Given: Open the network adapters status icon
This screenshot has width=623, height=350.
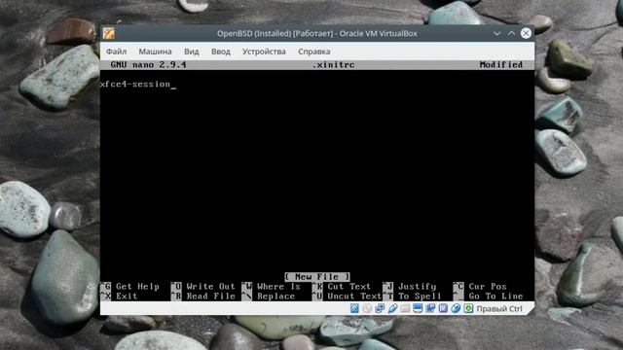Looking at the screenshot, I should [380, 308].
